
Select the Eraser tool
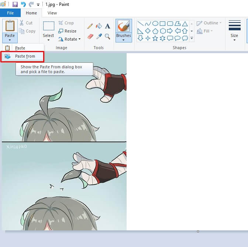coord(90,37)
